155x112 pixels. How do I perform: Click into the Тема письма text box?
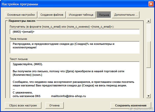point(75,47)
